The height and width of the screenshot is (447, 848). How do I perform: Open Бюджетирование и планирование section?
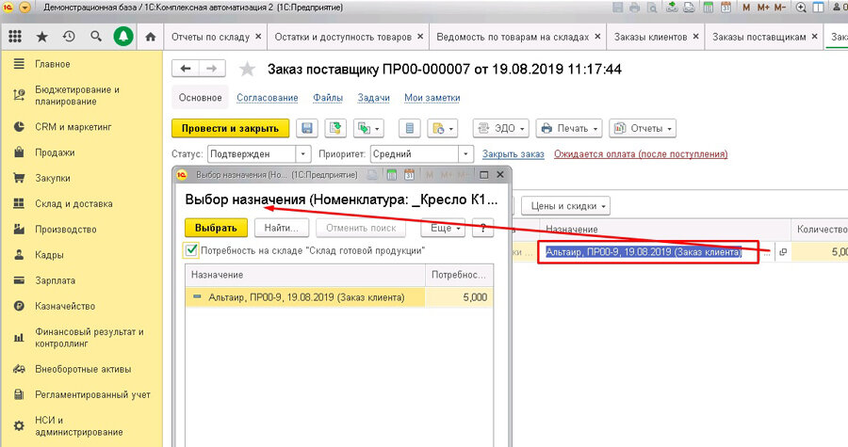pyautogui.click(x=77, y=95)
